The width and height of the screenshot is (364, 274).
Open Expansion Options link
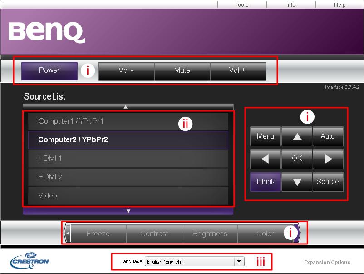[x=327, y=262]
